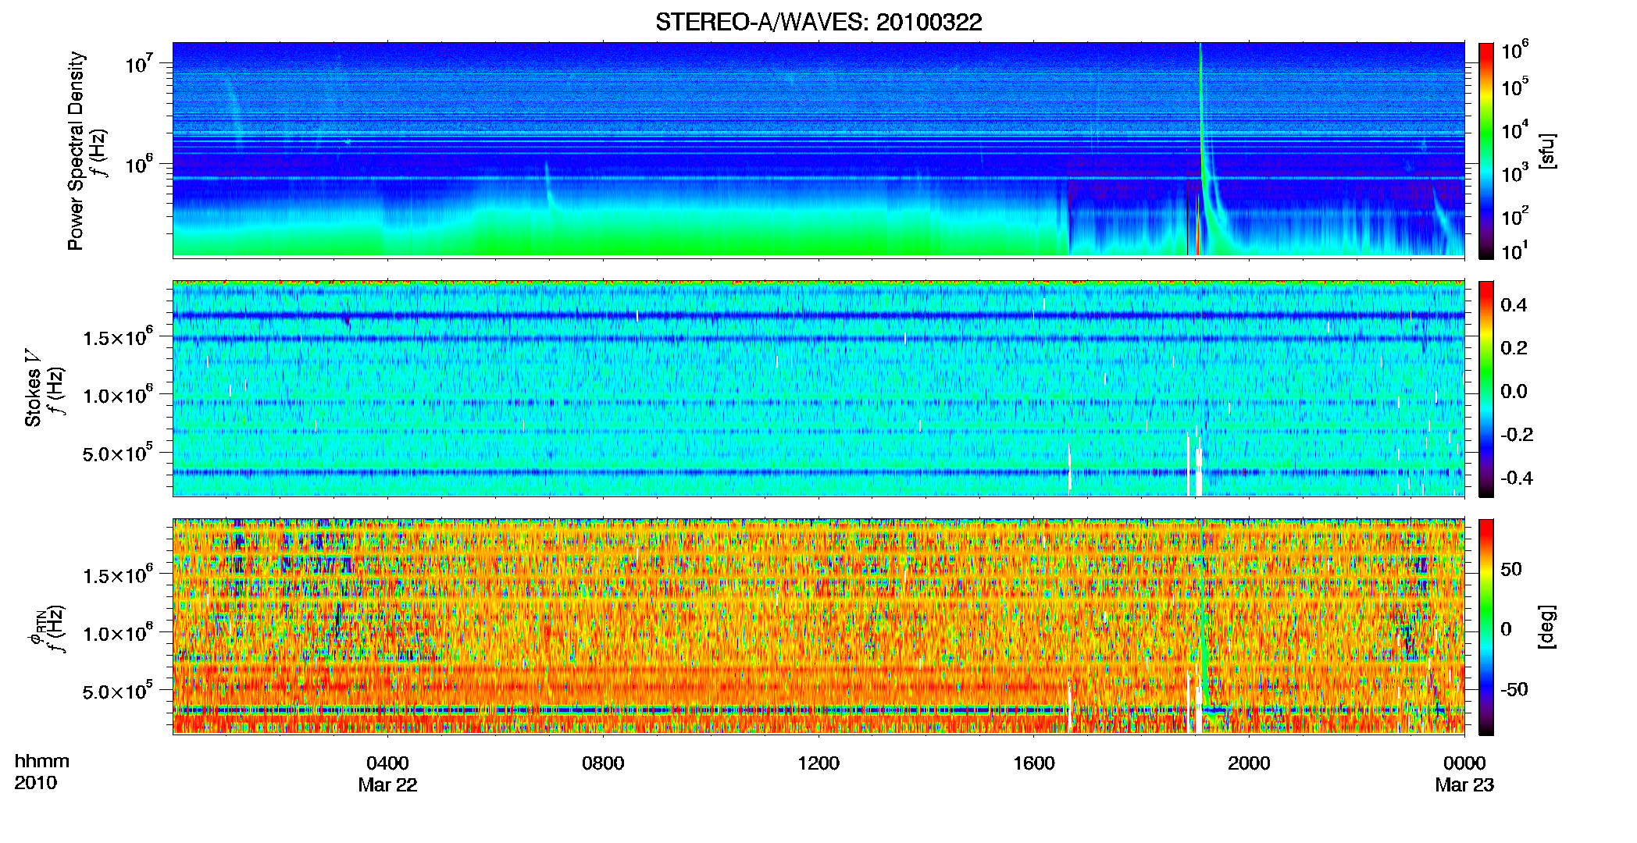The width and height of the screenshot is (1637, 843).
Task: Select the Mar 23 date label
Action: coord(1464,785)
